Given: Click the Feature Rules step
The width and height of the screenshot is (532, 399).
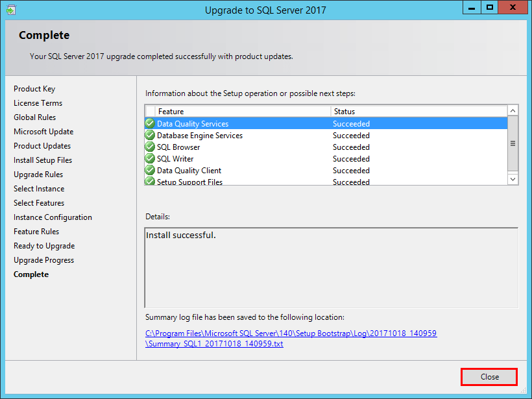Looking at the screenshot, I should 36,232.
